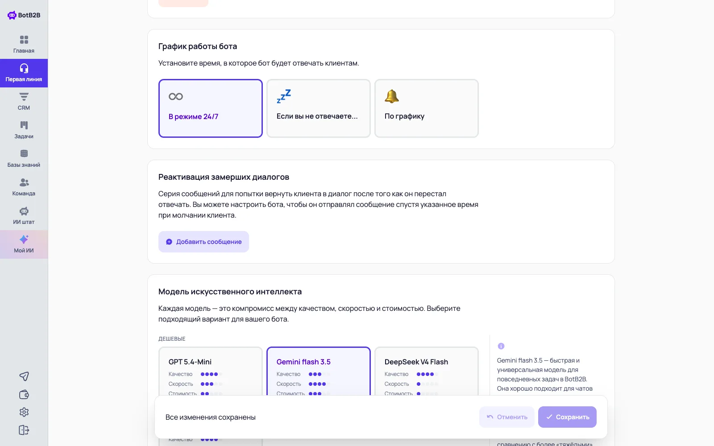The width and height of the screenshot is (714, 446).
Task: Click the Все изменения сохранены status text
Action: 211,417
